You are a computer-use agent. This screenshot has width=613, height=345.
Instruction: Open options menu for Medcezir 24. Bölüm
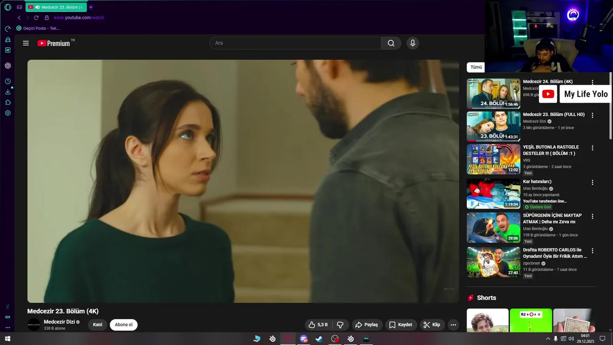click(592, 82)
